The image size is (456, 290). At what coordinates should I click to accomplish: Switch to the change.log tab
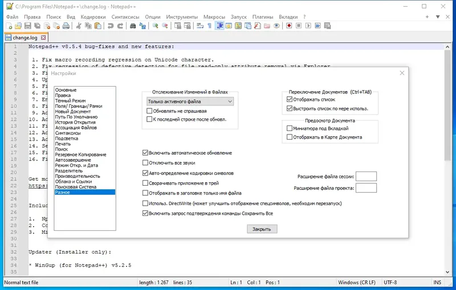(x=25, y=38)
